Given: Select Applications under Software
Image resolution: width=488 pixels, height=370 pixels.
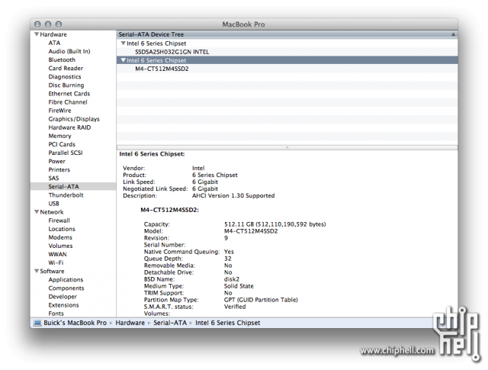Looking at the screenshot, I should (66, 279).
